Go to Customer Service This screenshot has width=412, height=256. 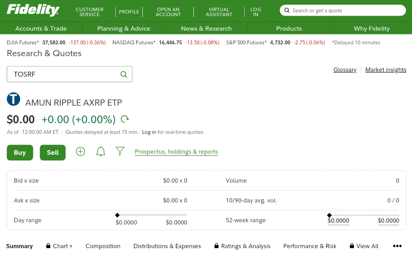[x=90, y=12]
